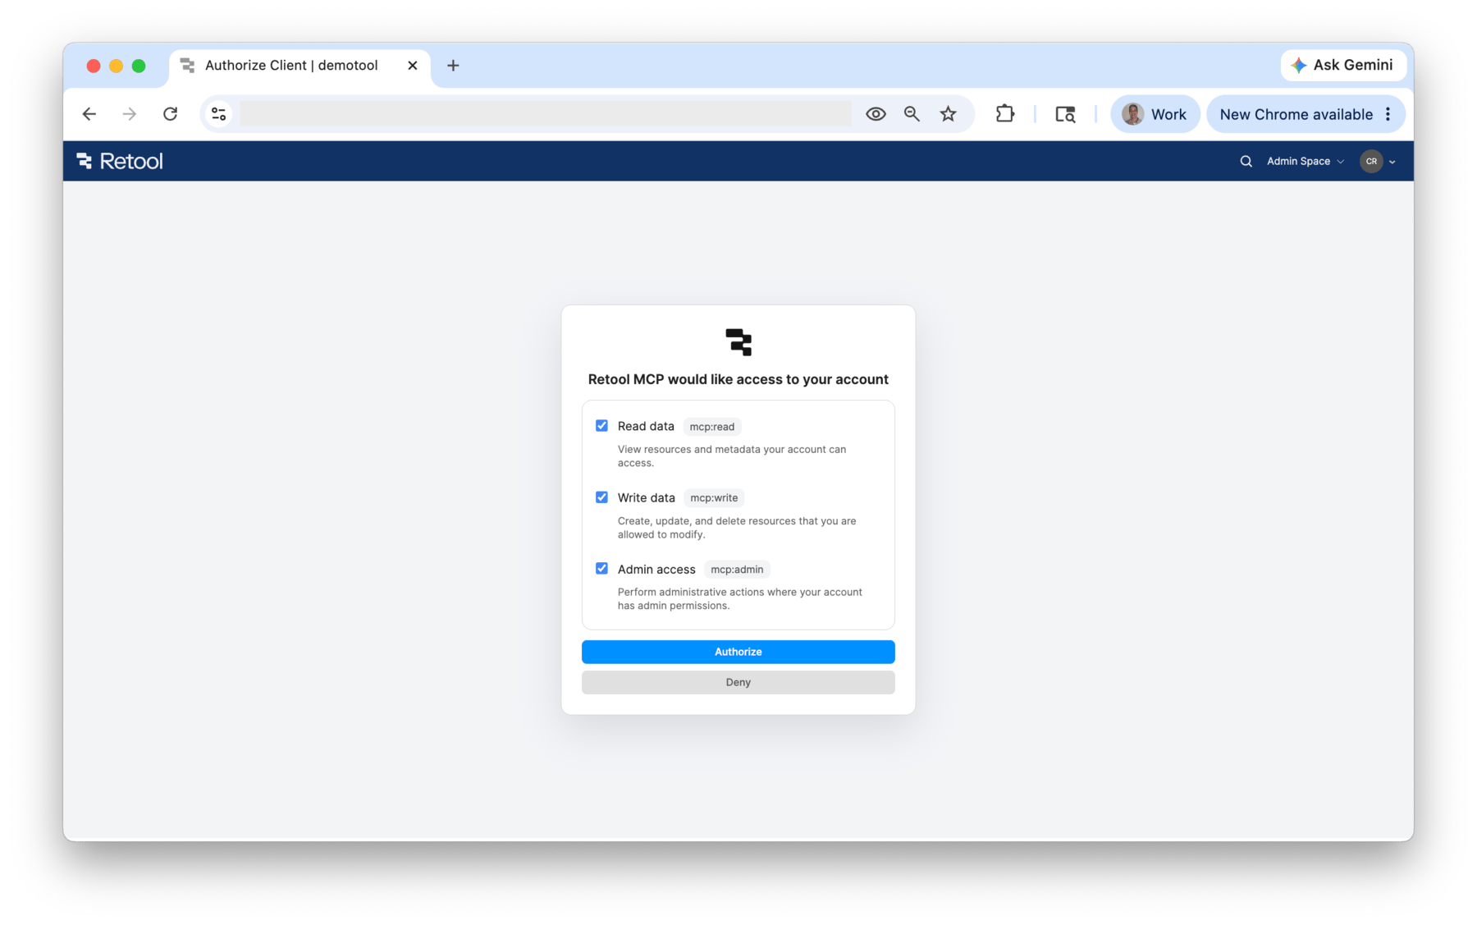Screen dimensions: 1477x925
Task: Click the browser forward arrow
Action: [130, 114]
